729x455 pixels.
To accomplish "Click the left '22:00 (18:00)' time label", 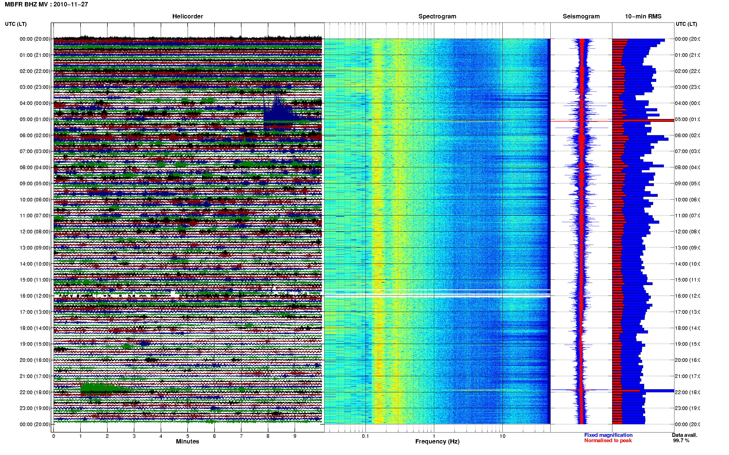I will click(x=35, y=392).
